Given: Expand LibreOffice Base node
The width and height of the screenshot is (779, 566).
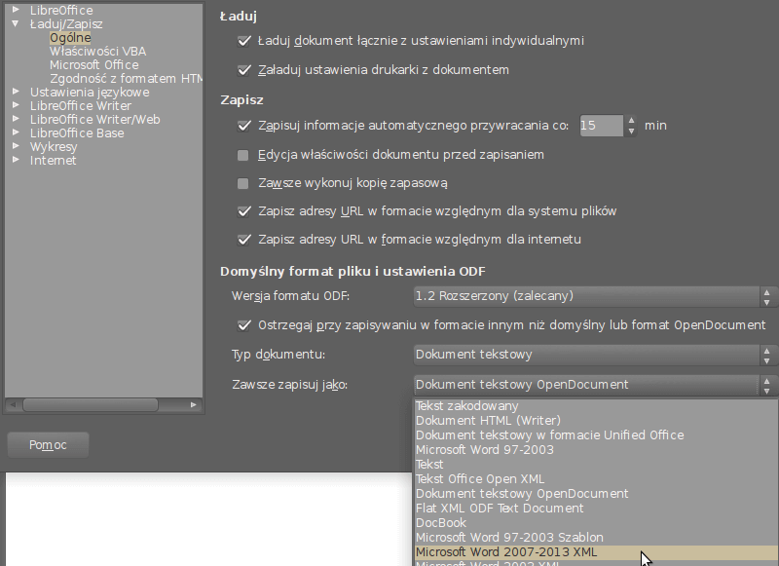Looking at the screenshot, I should tap(16, 132).
